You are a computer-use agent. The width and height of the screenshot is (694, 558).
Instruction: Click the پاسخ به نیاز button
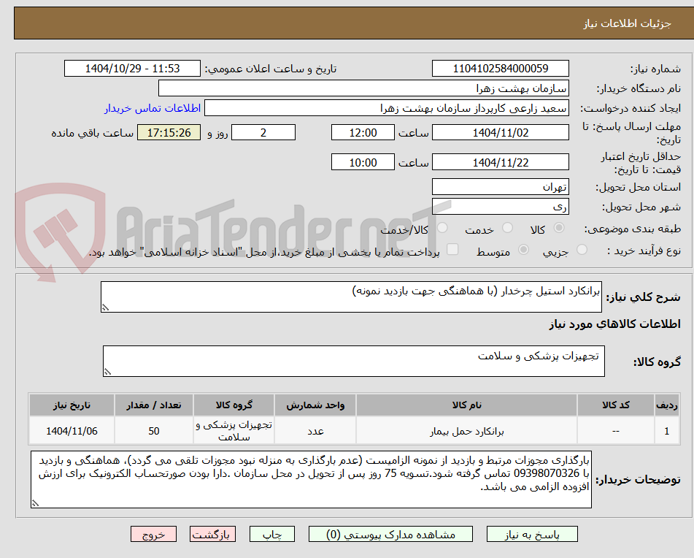pyautogui.click(x=532, y=534)
